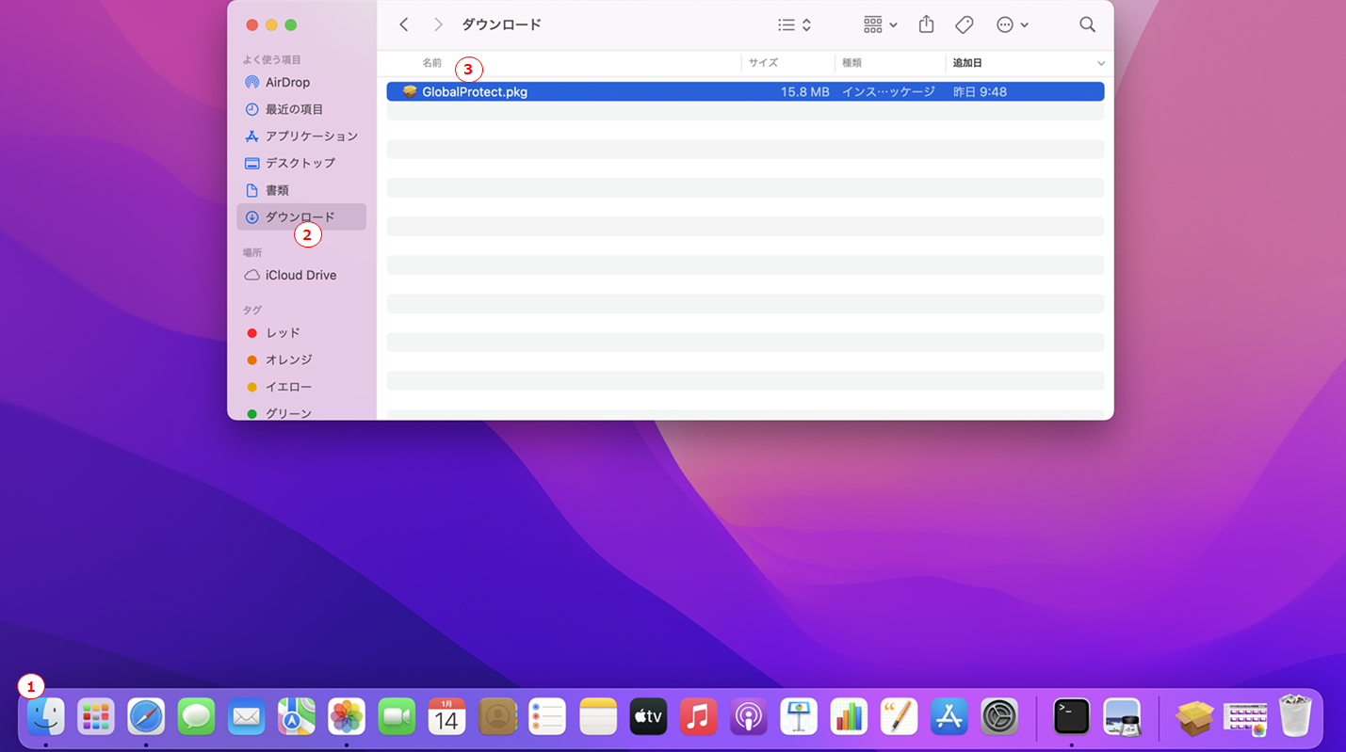This screenshot has width=1346, height=752.
Task: Select AirDrop in the sidebar
Action: (x=287, y=82)
